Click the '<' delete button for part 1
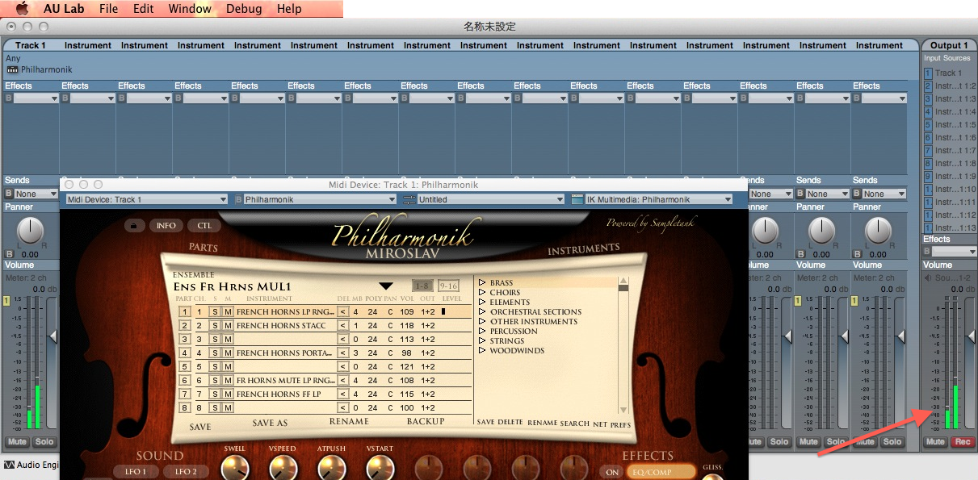 [x=342, y=311]
